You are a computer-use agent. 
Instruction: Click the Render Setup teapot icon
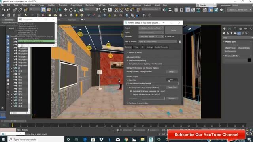211,10
